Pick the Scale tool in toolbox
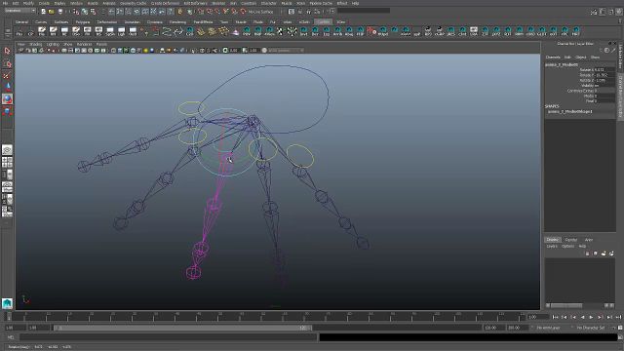Viewport: 624px width, 351px height. (7, 111)
